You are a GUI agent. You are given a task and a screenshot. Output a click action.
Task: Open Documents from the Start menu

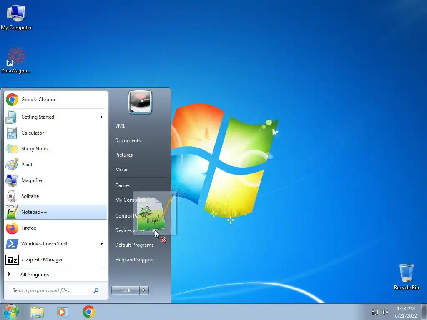128,140
